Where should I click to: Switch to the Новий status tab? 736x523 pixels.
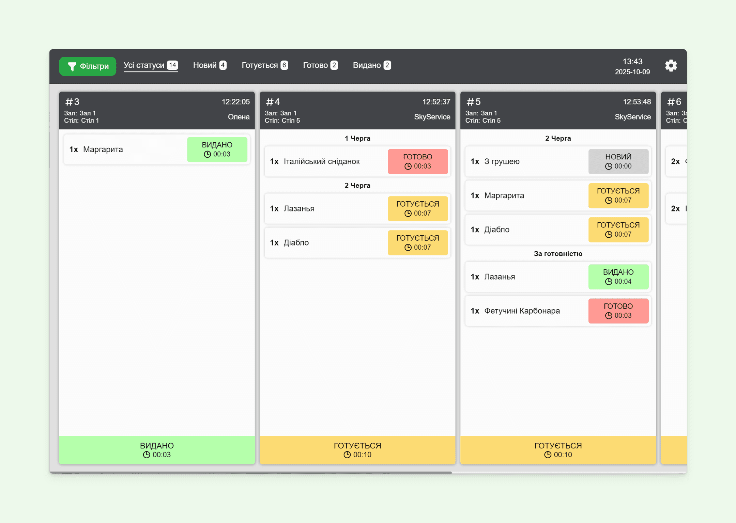(209, 65)
